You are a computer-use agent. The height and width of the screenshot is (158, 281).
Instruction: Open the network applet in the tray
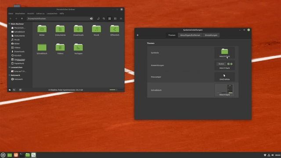coord(269,155)
